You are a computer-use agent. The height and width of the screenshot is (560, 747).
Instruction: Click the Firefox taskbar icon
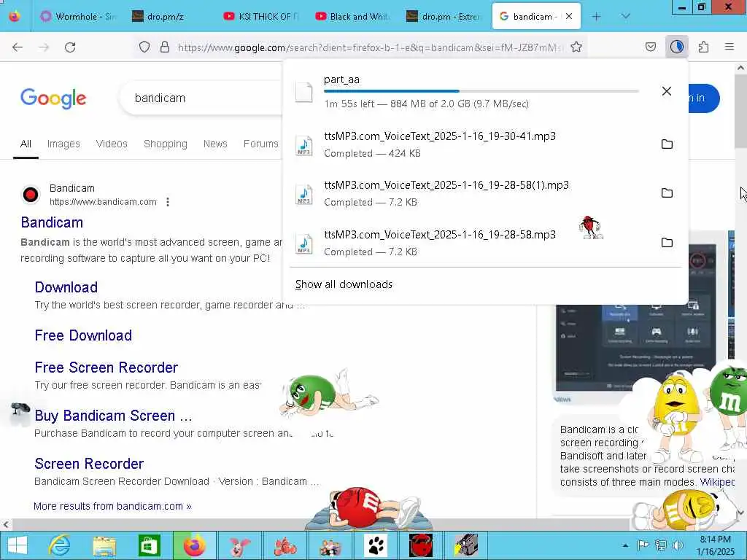pos(194,545)
